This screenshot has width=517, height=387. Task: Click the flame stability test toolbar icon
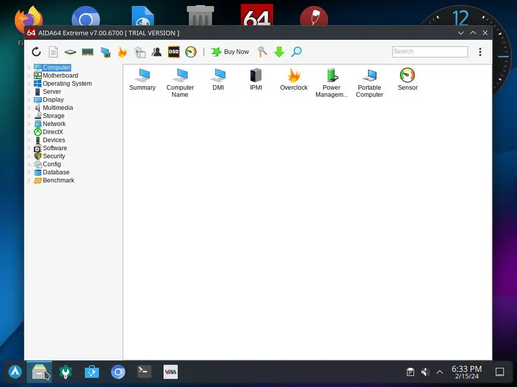click(x=122, y=52)
